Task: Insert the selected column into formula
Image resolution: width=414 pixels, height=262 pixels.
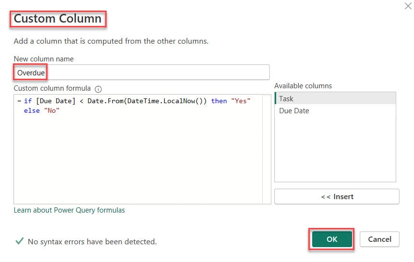Action: [337, 196]
